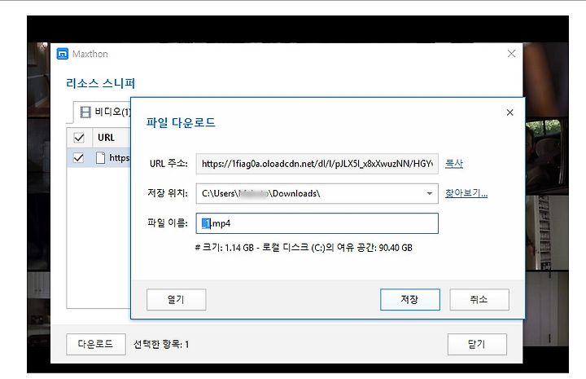
Task: Close the 파일 다운로드 dialog
Action: (x=509, y=112)
